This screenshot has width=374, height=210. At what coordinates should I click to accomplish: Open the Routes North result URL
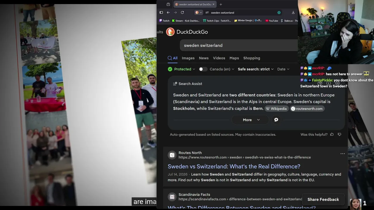point(245,157)
